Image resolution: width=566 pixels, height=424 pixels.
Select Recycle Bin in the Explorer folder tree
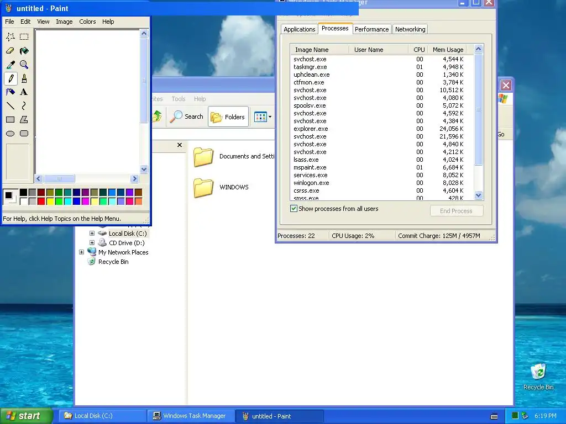pyautogui.click(x=113, y=262)
